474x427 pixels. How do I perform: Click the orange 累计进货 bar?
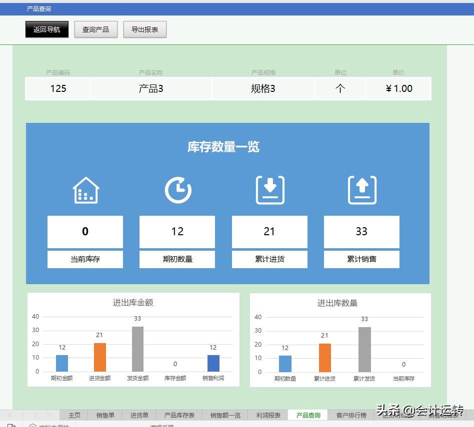coord(324,358)
